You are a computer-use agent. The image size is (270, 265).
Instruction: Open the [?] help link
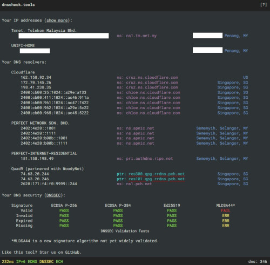pos(264,5)
